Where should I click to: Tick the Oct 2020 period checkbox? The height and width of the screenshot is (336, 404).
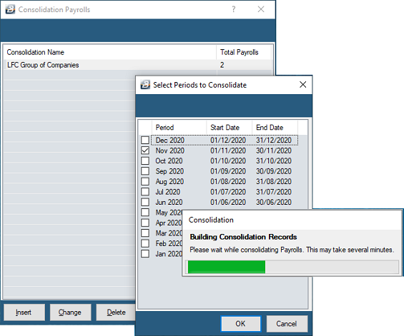pos(145,161)
